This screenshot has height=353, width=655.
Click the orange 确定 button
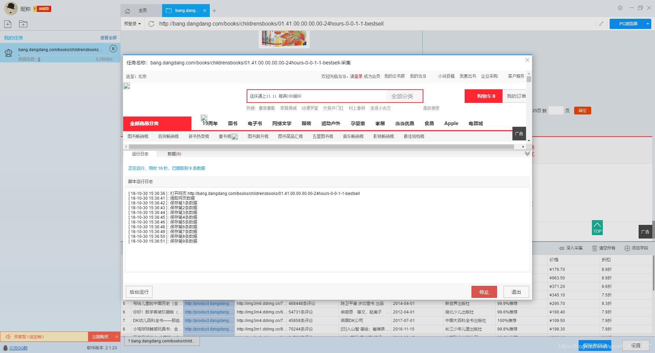coord(582,110)
